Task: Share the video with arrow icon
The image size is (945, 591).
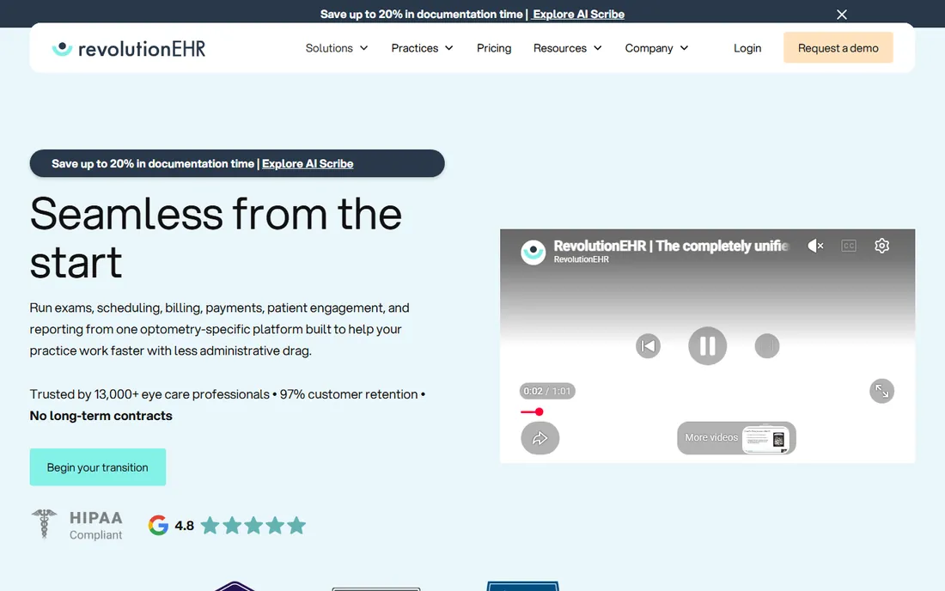Action: click(x=540, y=438)
